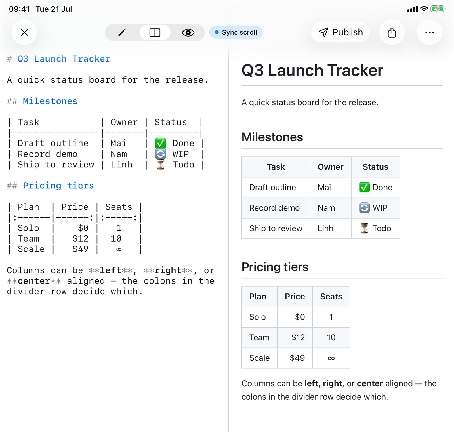Click the WIP refresh icon in preview table
The width and height of the screenshot is (454, 432).
(x=364, y=208)
